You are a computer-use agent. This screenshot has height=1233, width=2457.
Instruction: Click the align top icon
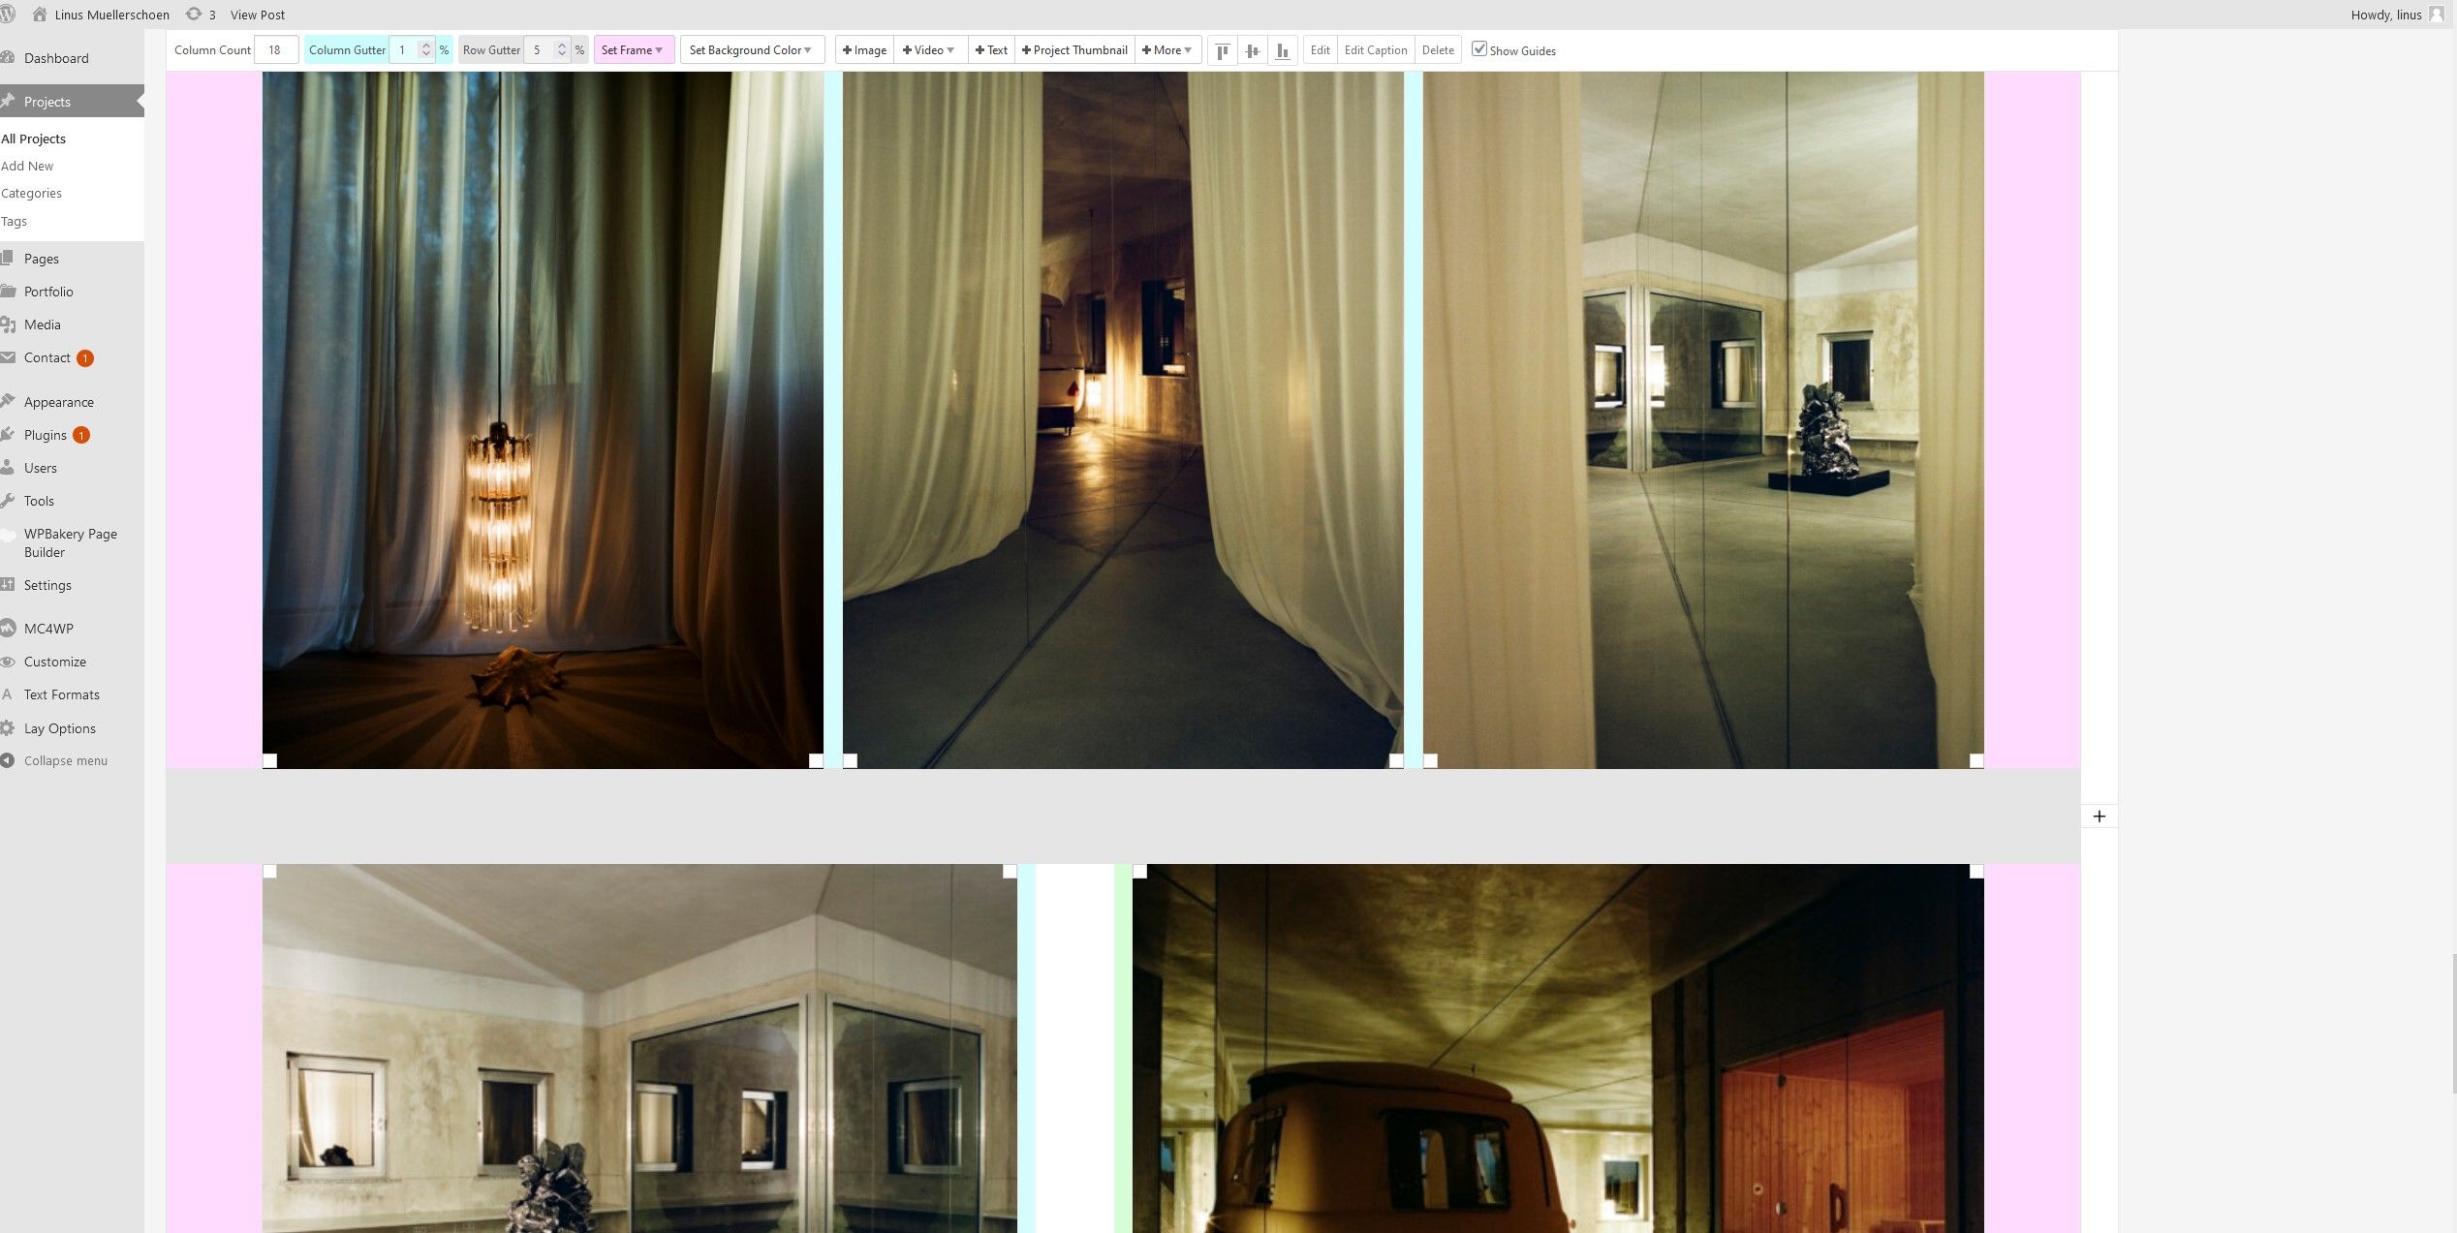point(1223,50)
